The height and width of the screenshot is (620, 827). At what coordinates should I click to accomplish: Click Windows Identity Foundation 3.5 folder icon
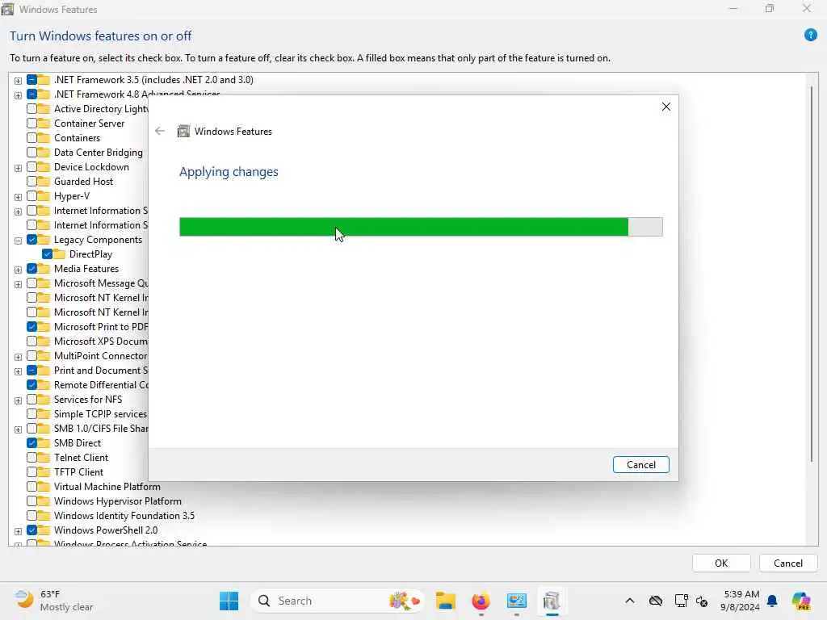[x=44, y=516]
